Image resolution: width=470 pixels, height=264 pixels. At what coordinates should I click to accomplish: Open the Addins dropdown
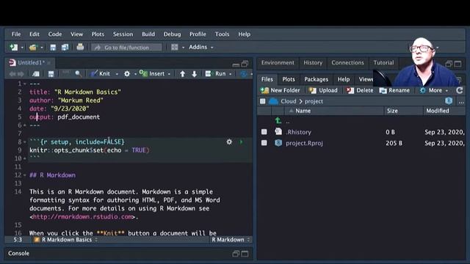pyautogui.click(x=200, y=47)
